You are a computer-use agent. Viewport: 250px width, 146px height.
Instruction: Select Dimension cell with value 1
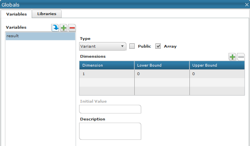[x=107, y=74]
